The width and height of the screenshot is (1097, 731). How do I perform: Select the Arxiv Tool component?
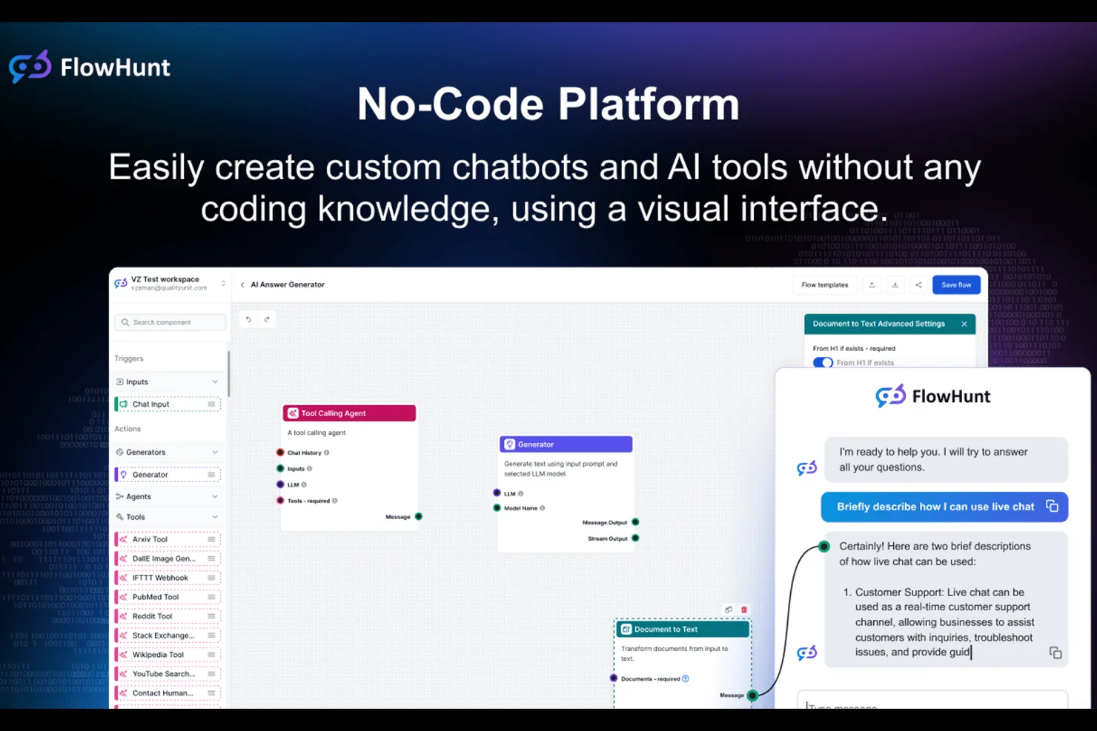pyautogui.click(x=168, y=539)
